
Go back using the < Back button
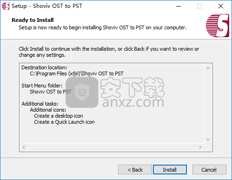click(135, 170)
